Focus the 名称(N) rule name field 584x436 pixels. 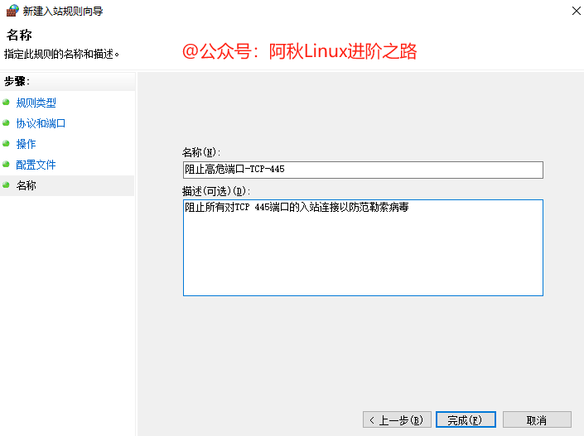coord(363,170)
